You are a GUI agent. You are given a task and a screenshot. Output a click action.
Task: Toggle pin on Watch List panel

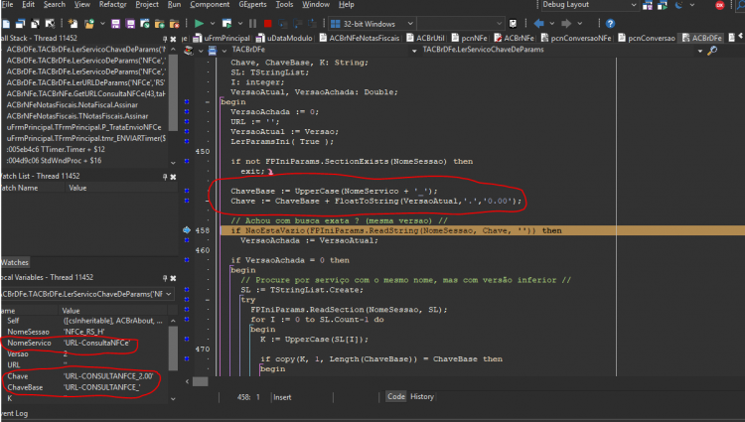165,177
